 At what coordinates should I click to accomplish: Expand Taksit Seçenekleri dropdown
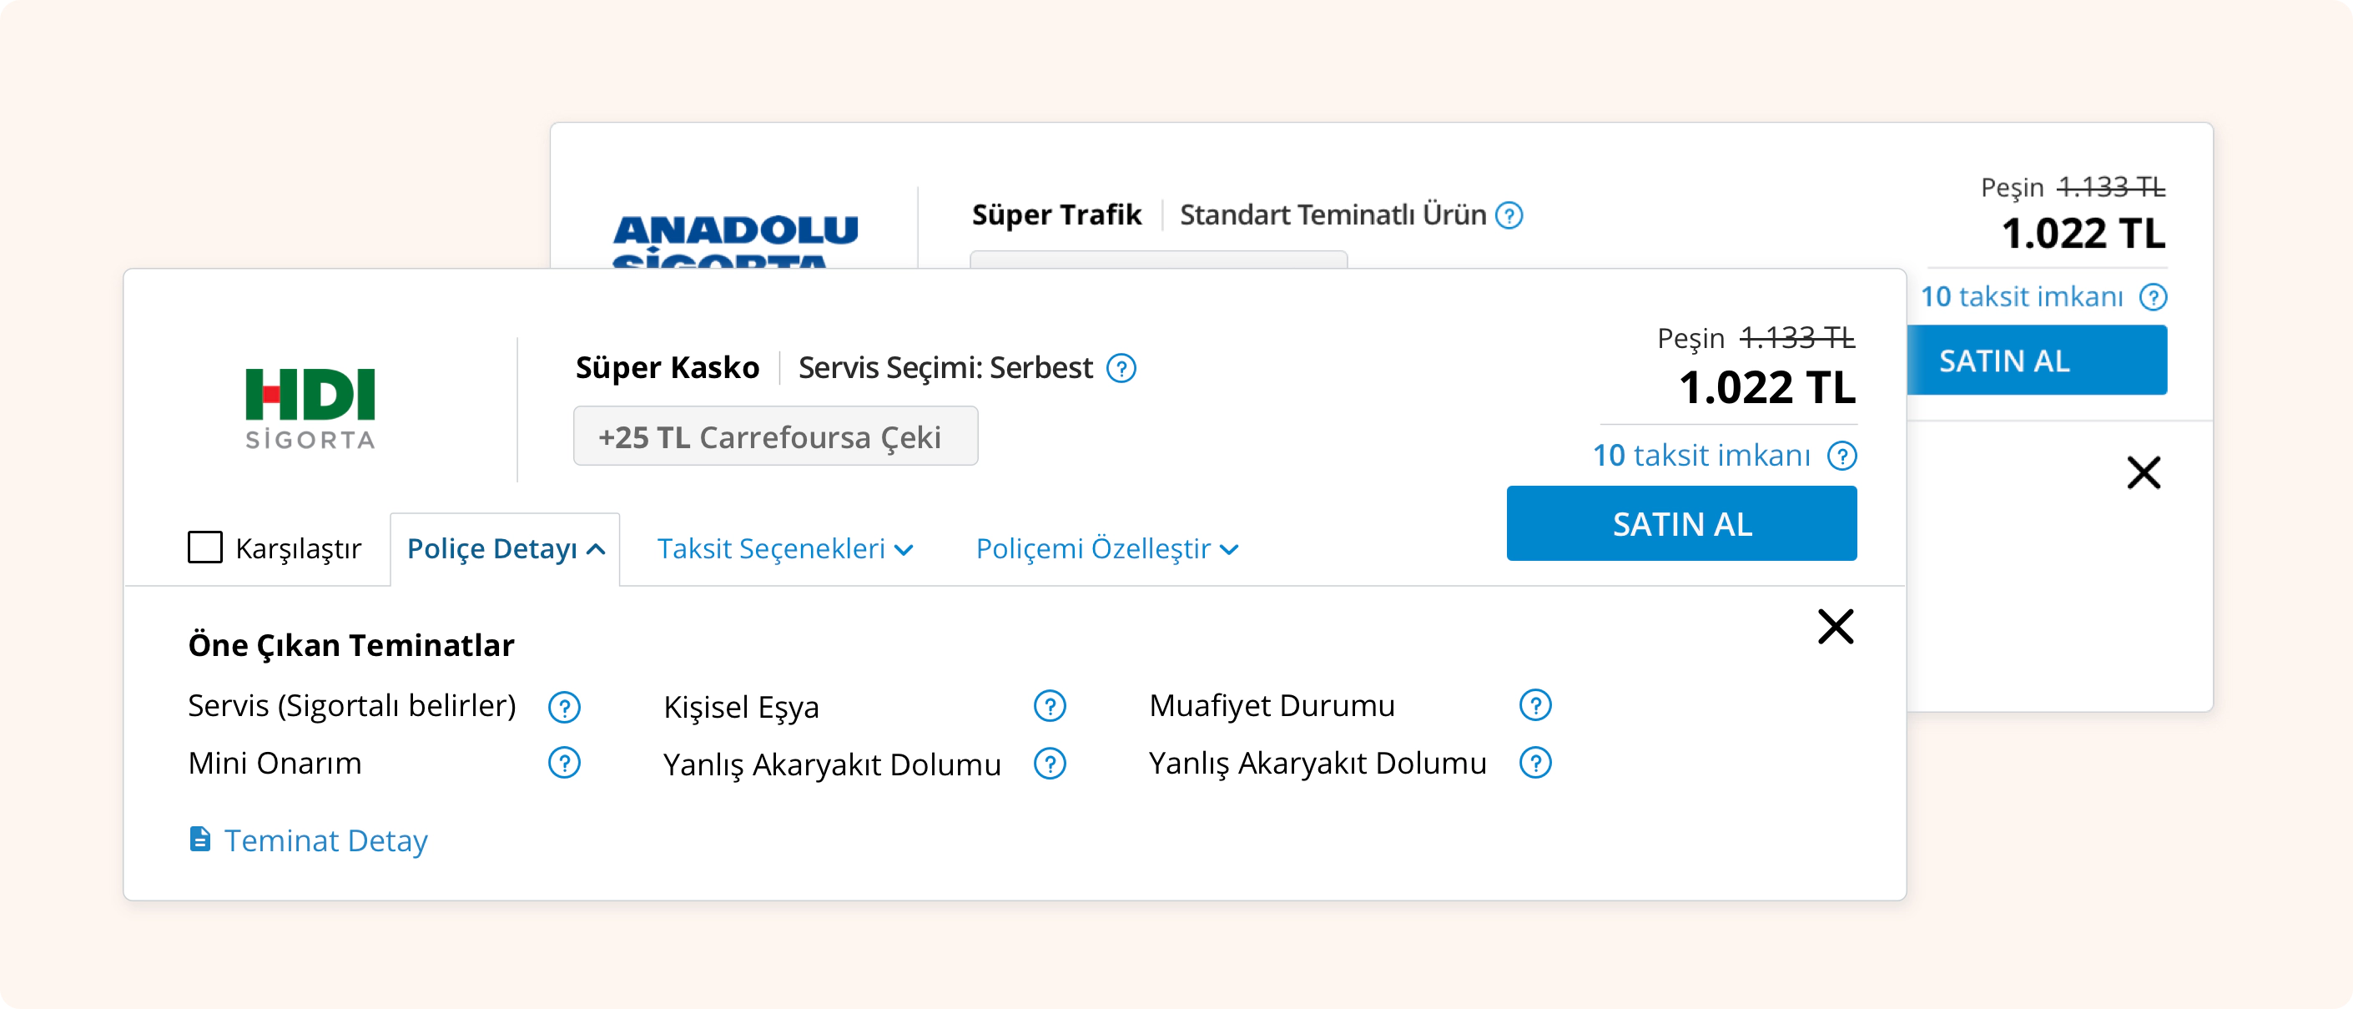[x=784, y=548]
